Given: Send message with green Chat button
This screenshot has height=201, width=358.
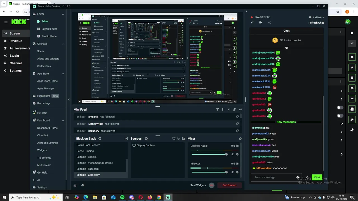Looking at the screenshot, I should 317,177.
